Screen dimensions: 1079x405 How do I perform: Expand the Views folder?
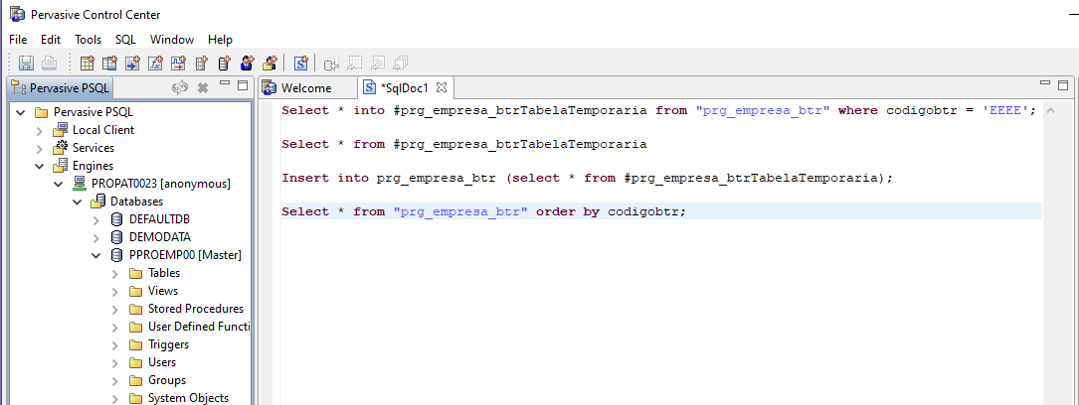pyautogui.click(x=115, y=291)
